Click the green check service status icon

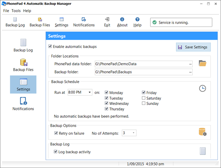point(155,22)
